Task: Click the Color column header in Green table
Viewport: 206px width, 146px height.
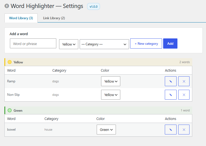Action: (101, 119)
